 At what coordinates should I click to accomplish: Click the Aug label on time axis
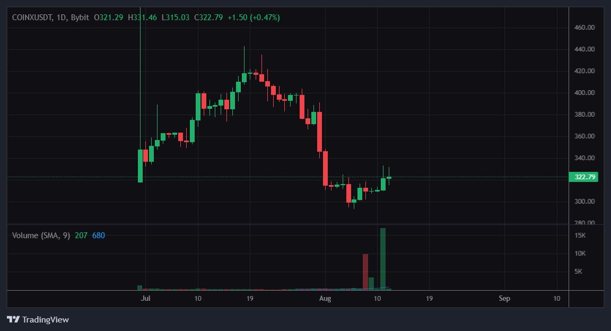(x=325, y=299)
